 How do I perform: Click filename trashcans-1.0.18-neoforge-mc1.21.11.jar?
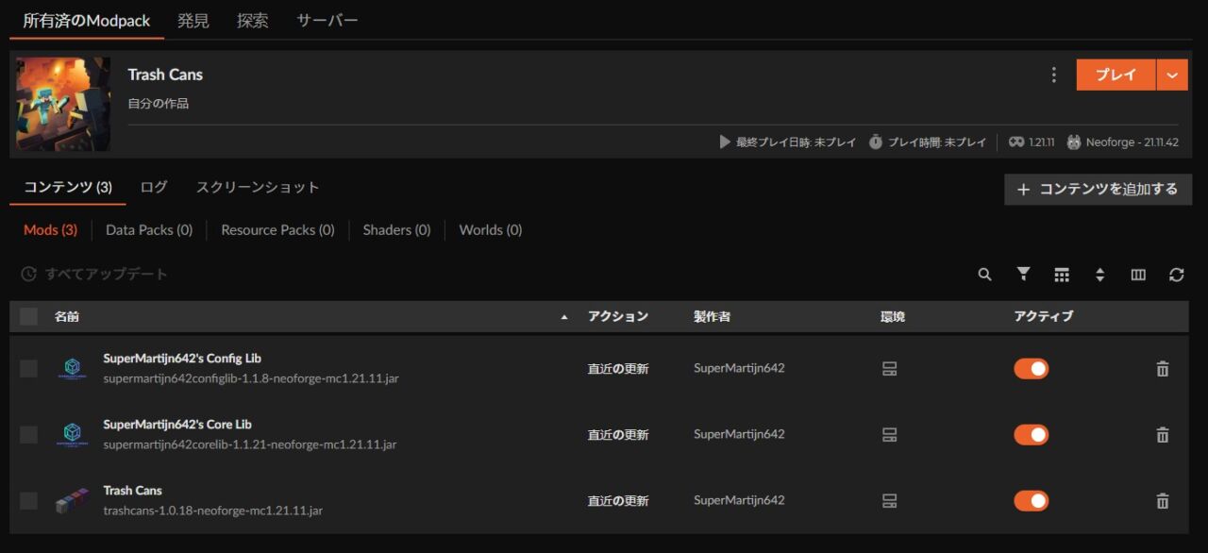[213, 511]
